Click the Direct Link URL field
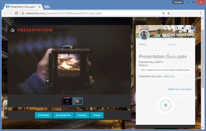This screenshot has width=206, height=131. (x=165, y=70)
